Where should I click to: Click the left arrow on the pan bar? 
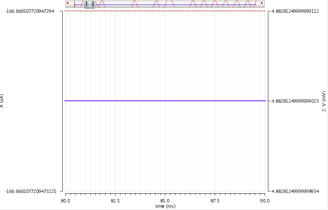coord(67,3)
